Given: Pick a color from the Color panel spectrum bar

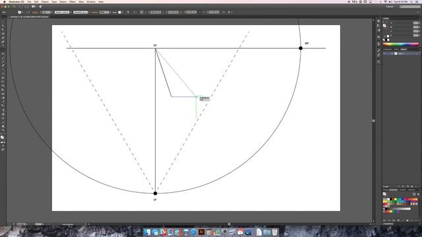Looking at the screenshot, I should tap(400, 44).
